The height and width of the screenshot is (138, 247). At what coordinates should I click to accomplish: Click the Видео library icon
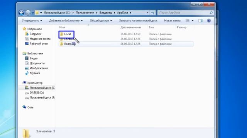pyautogui.click(x=27, y=58)
